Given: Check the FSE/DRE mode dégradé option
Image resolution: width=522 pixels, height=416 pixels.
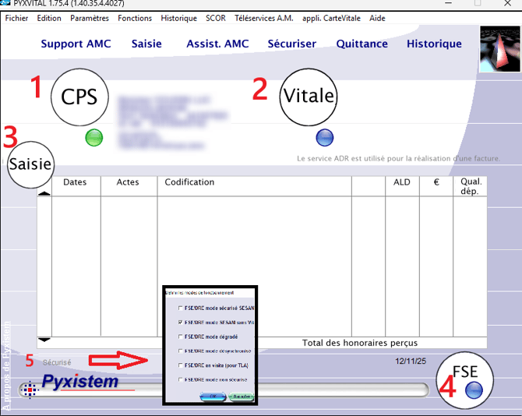Looking at the screenshot, I should [x=181, y=337].
